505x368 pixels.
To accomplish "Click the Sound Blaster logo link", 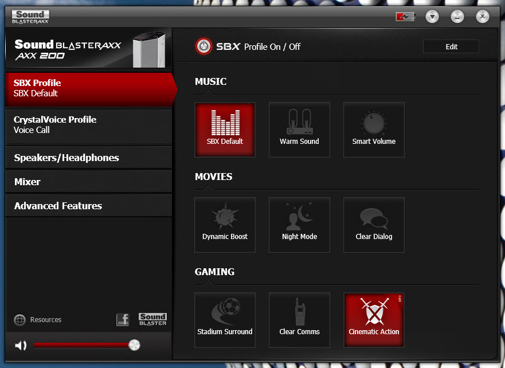I will click(152, 319).
